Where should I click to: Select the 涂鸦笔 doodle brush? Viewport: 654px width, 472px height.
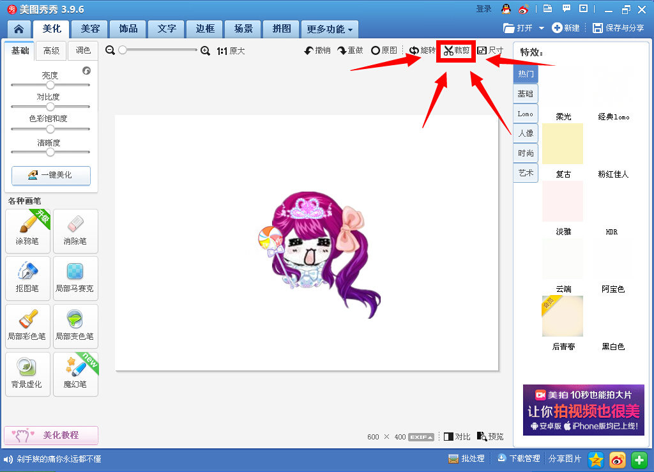tap(27, 231)
